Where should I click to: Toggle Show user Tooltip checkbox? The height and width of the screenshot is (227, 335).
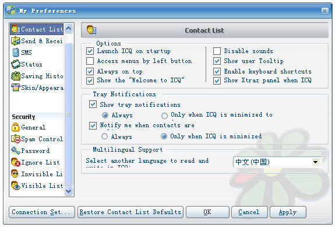[x=217, y=61]
